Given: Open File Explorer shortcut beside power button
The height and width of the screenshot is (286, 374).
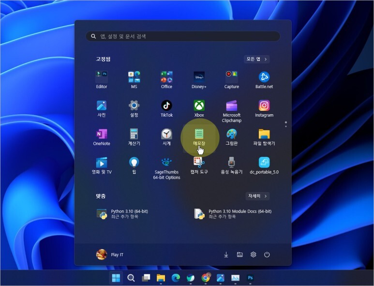Looking at the screenshot, I should pyautogui.click(x=239, y=255).
